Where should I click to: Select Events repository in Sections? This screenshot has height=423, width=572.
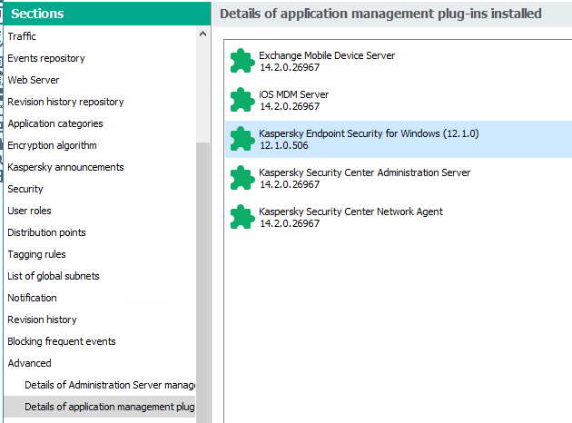(x=46, y=58)
